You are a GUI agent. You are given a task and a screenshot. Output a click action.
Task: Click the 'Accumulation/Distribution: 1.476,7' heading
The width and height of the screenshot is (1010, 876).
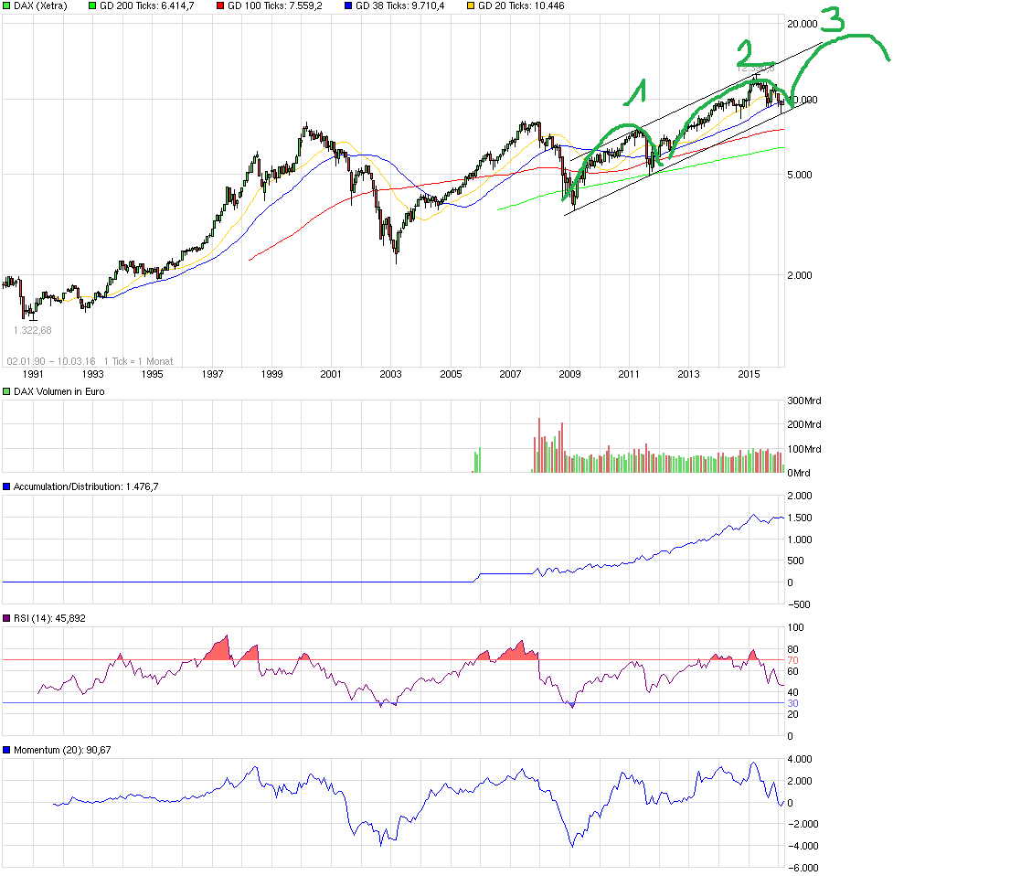coord(86,486)
